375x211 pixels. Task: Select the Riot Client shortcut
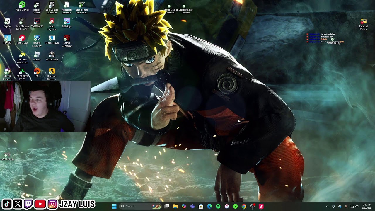pyautogui.click(x=22, y=40)
